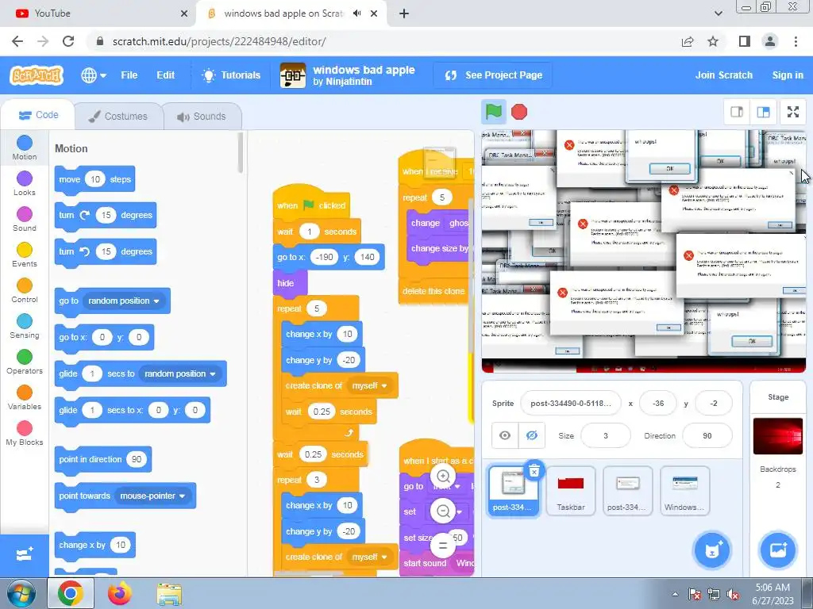813x609 pixels.
Task: Enter full screen stage mode
Action: [793, 112]
